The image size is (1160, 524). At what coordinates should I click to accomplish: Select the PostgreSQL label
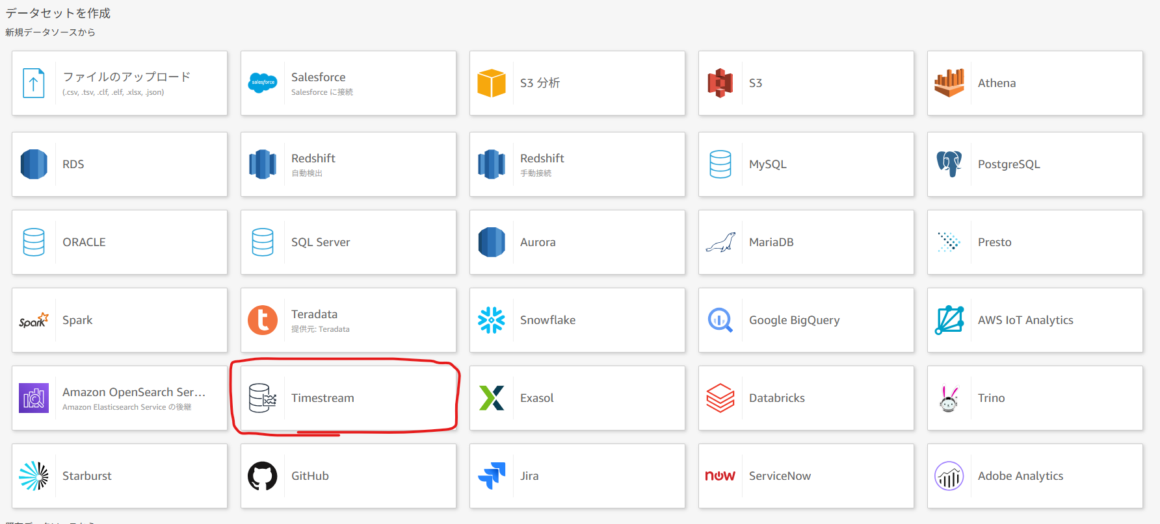coord(1009,164)
